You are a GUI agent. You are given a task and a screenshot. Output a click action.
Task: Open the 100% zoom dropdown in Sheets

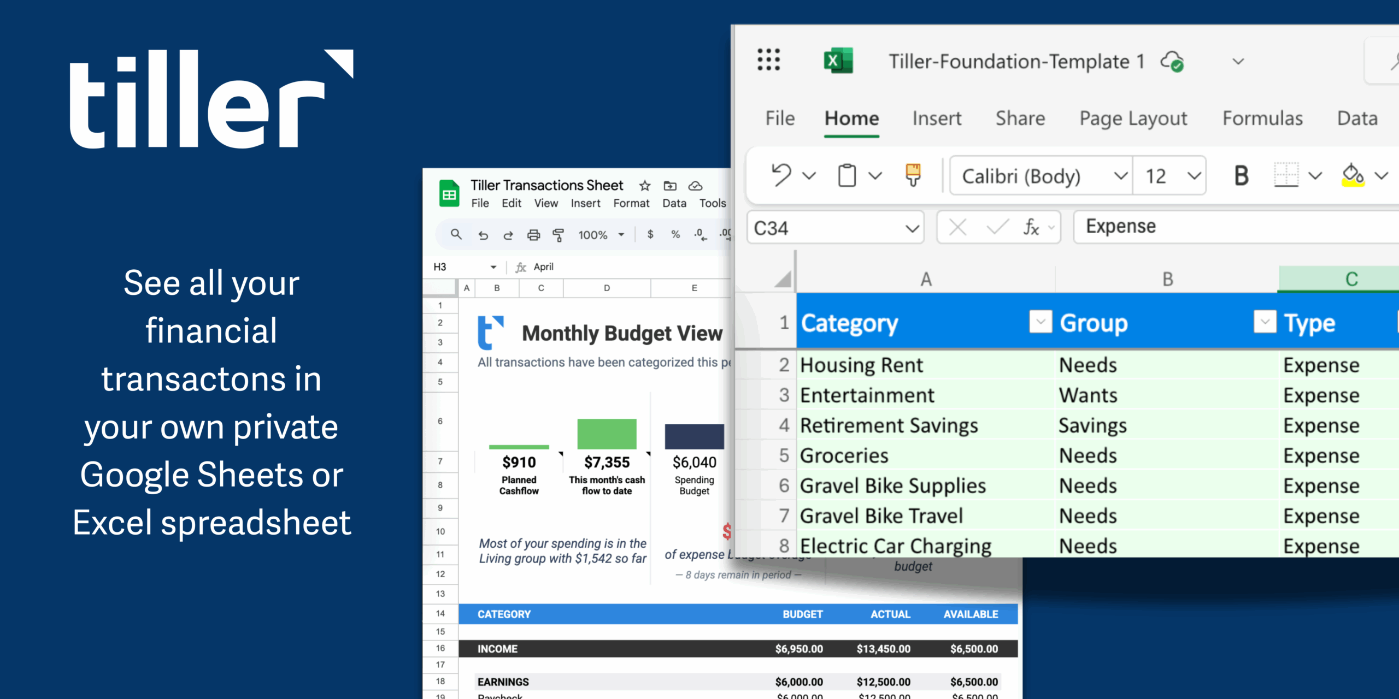621,235
